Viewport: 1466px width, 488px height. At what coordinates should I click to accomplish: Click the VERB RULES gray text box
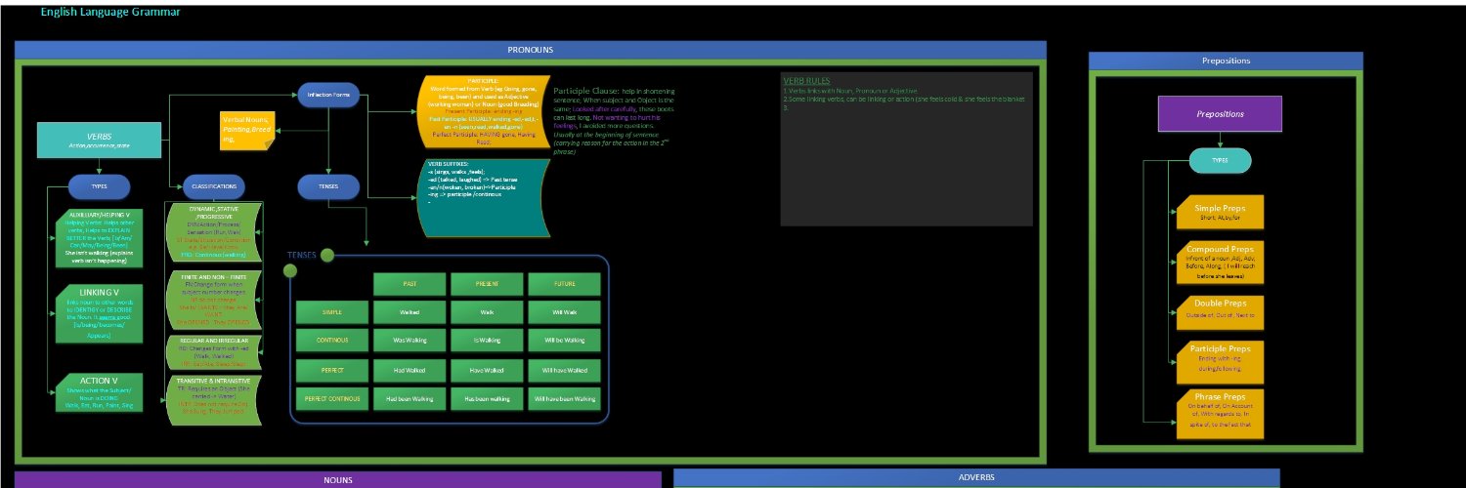(x=906, y=148)
